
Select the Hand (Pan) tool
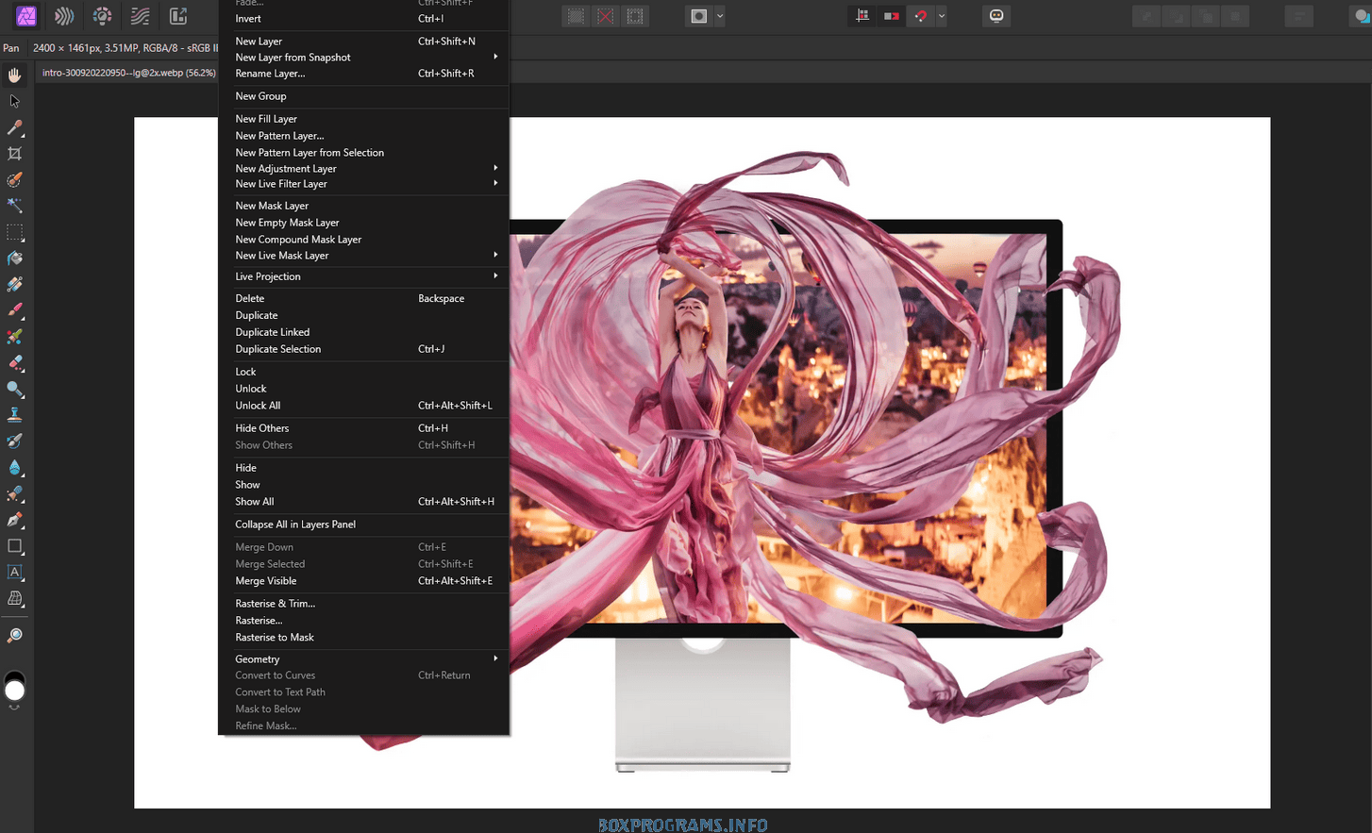14,75
